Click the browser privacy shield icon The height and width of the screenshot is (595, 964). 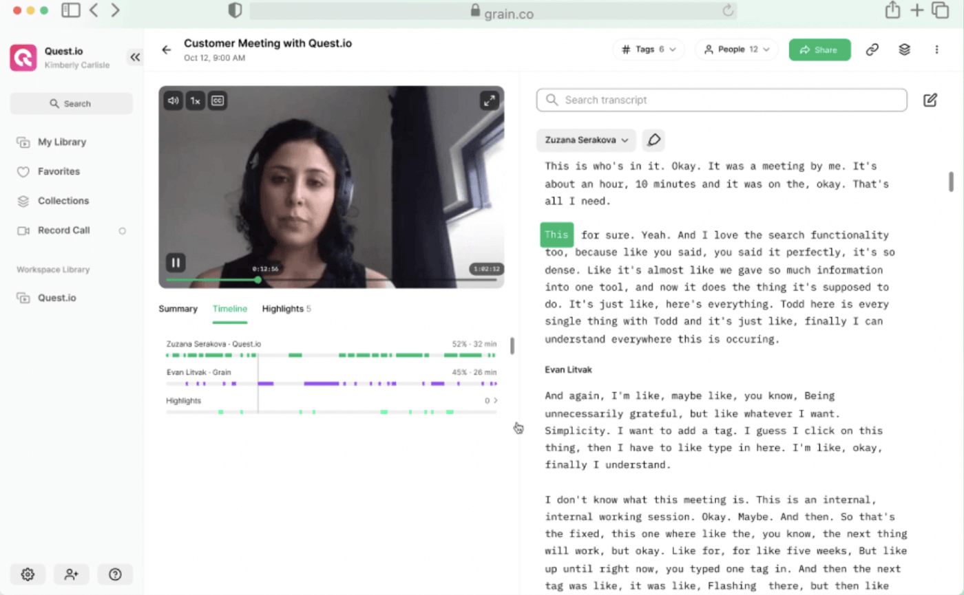235,10
